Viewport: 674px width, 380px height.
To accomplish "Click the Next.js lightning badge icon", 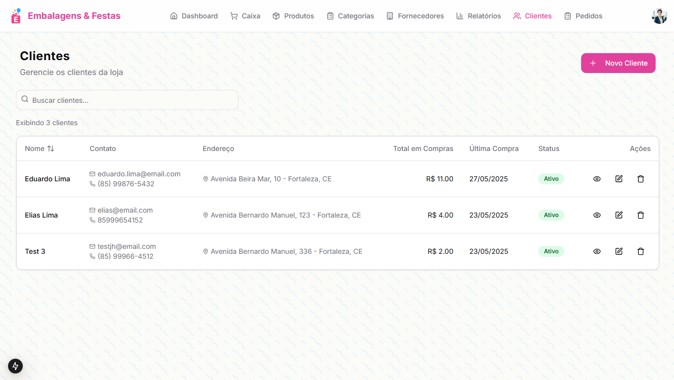I will coord(15,366).
